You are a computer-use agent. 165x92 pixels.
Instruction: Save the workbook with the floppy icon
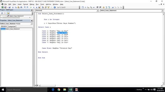coord(9,7)
